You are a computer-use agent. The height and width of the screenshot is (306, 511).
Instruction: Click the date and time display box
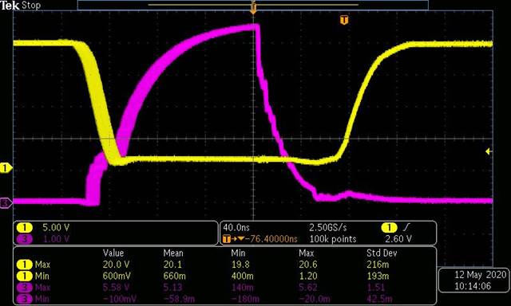point(474,280)
